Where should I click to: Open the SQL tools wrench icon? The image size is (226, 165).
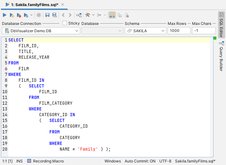point(88,15)
